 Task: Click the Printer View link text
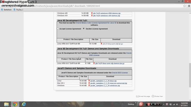[159, 96]
